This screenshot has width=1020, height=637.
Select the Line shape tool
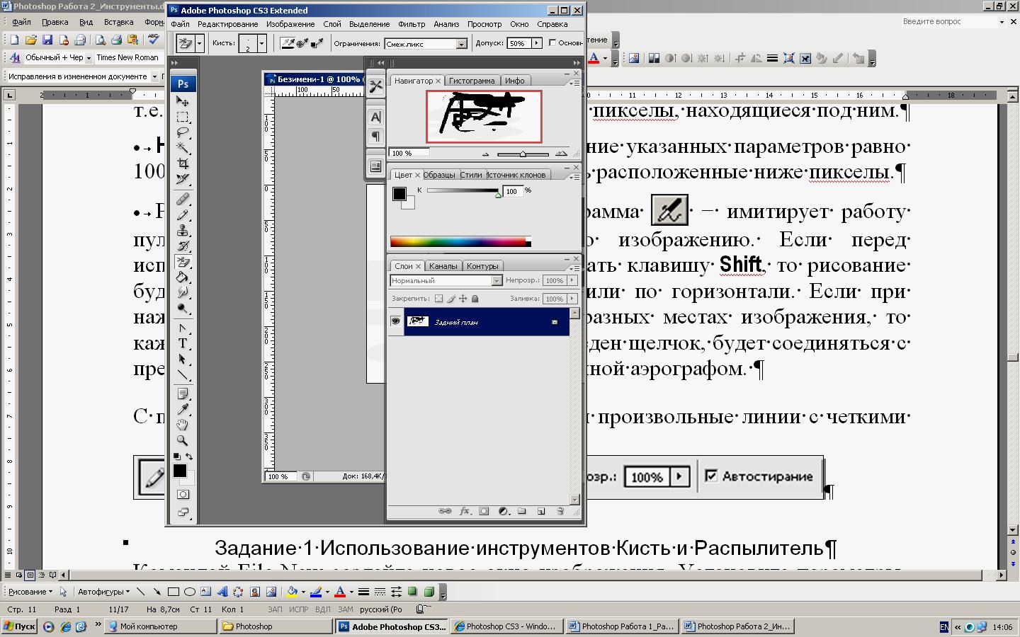[183, 375]
